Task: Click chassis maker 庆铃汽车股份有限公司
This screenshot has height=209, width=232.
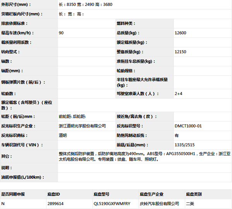Action: pos(159,203)
